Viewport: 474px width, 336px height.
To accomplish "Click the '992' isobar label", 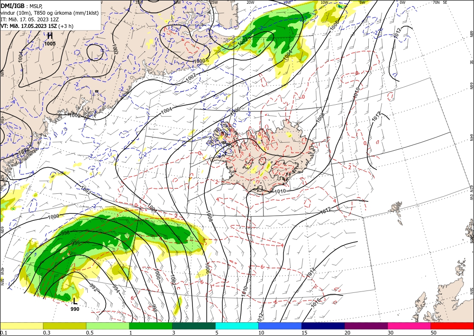I will point(94,287).
